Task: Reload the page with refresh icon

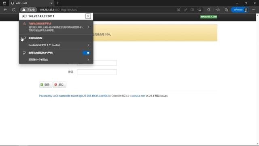Action: point(13,10)
